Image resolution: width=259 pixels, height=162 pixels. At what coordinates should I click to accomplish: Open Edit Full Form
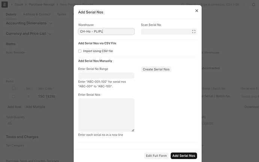pos(156,156)
